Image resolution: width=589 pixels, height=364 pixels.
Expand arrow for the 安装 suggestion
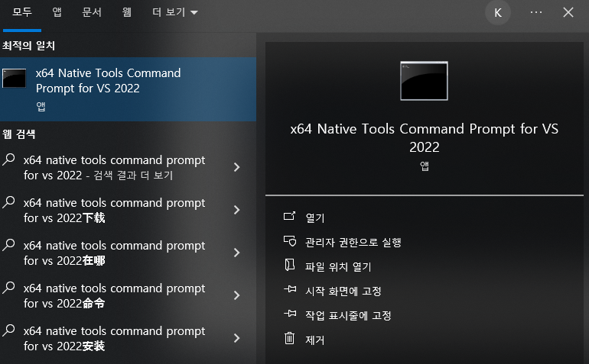[236, 338]
